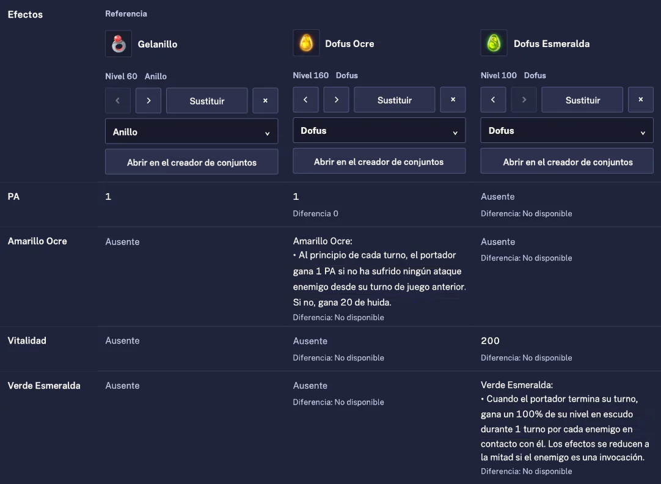Move Dofus Esmeralda column left with arrow
Screen dimensions: 661x484
tap(493, 100)
